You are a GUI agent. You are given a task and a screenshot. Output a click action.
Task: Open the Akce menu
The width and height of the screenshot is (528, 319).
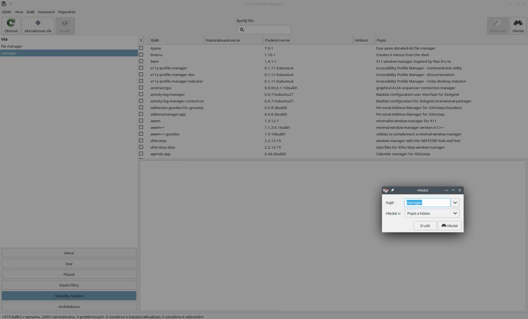tap(19, 12)
